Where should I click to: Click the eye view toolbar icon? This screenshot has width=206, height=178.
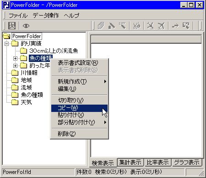click(26, 26)
